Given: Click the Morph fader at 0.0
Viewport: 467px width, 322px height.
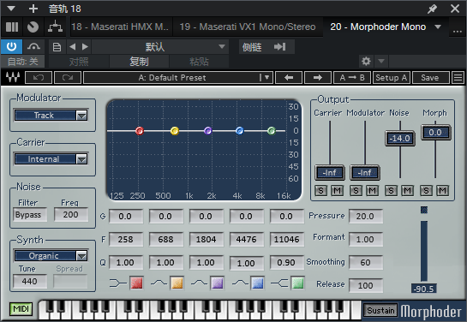Looking at the screenshot, I should [435, 133].
